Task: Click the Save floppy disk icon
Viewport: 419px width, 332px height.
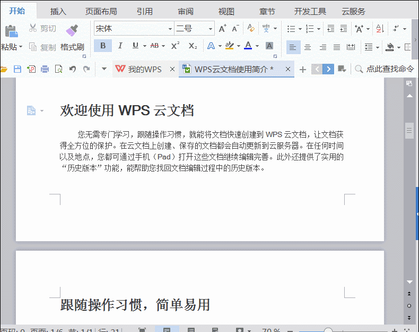Action: [18, 69]
